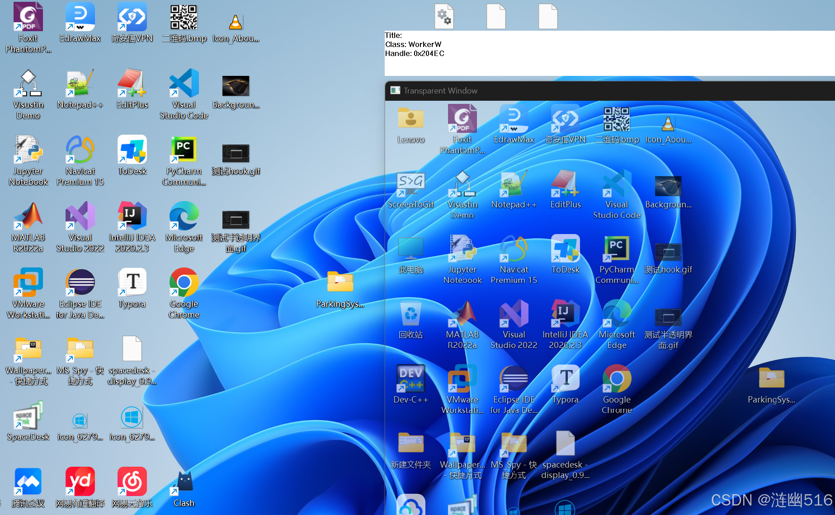Launch Eclipse IDE in Transparent Window

click(x=514, y=389)
